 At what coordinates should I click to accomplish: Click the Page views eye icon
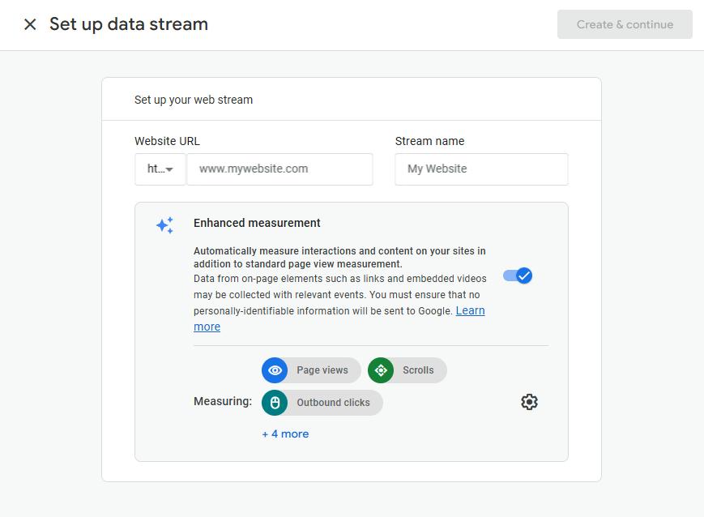click(275, 370)
